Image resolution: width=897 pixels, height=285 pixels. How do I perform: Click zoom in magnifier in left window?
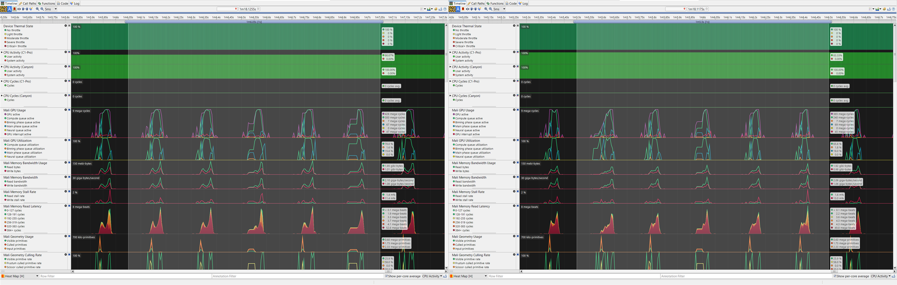pos(38,9)
